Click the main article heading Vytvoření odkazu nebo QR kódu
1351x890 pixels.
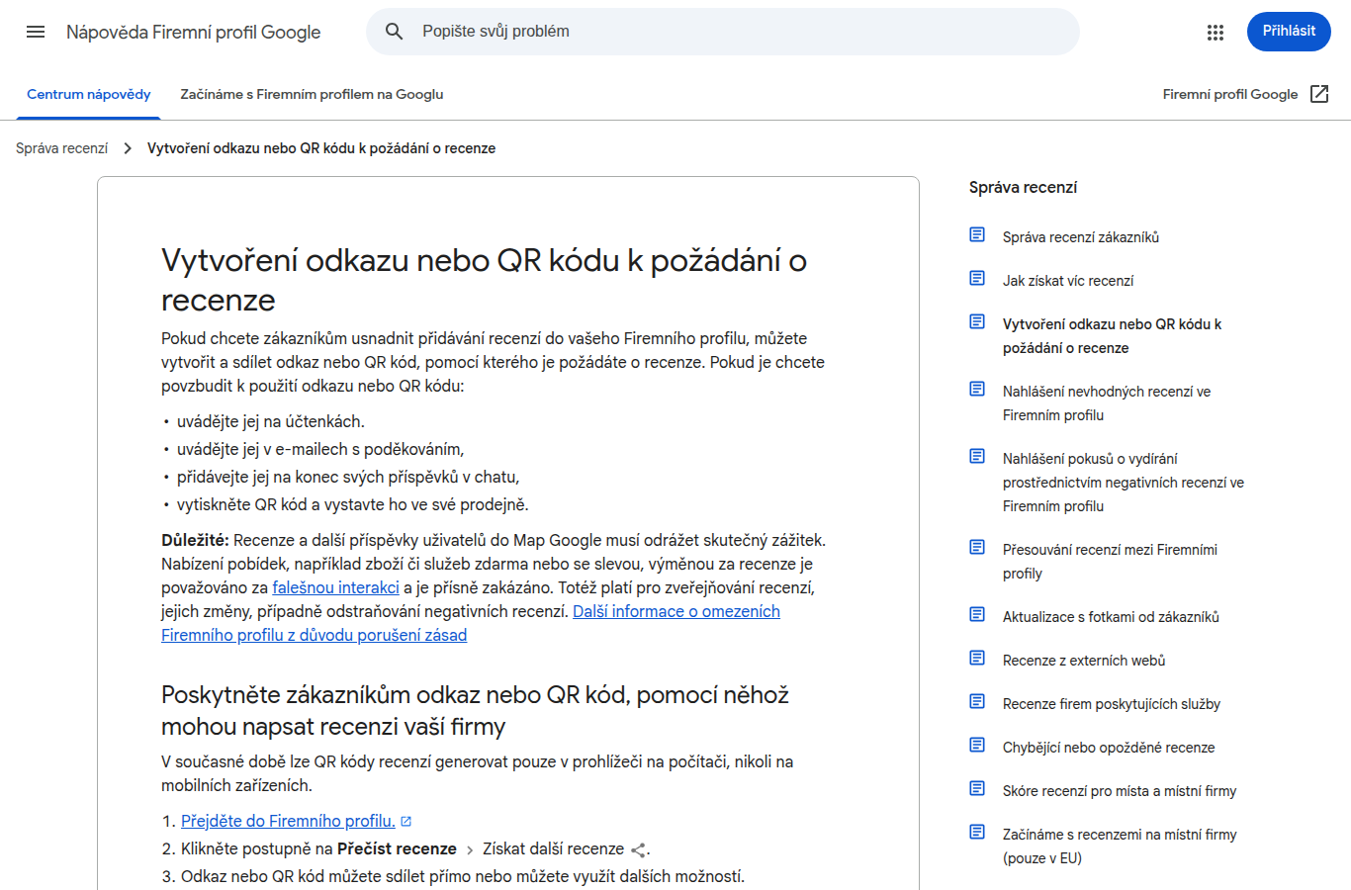point(484,280)
